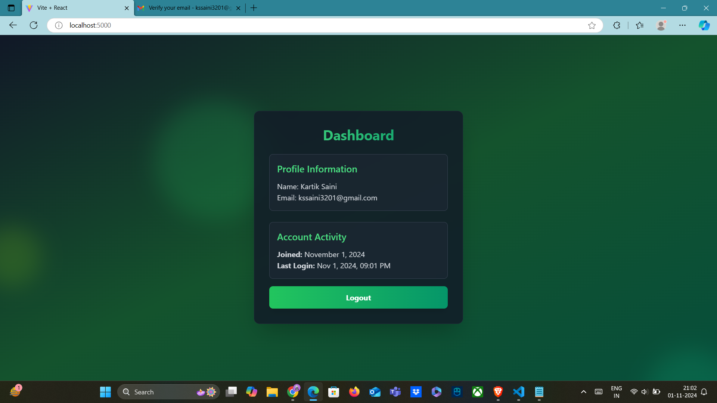Open Google Chrome from the taskbar

293,392
